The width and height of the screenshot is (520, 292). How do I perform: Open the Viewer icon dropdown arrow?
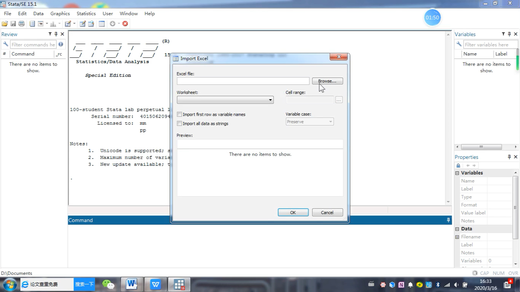point(47,24)
